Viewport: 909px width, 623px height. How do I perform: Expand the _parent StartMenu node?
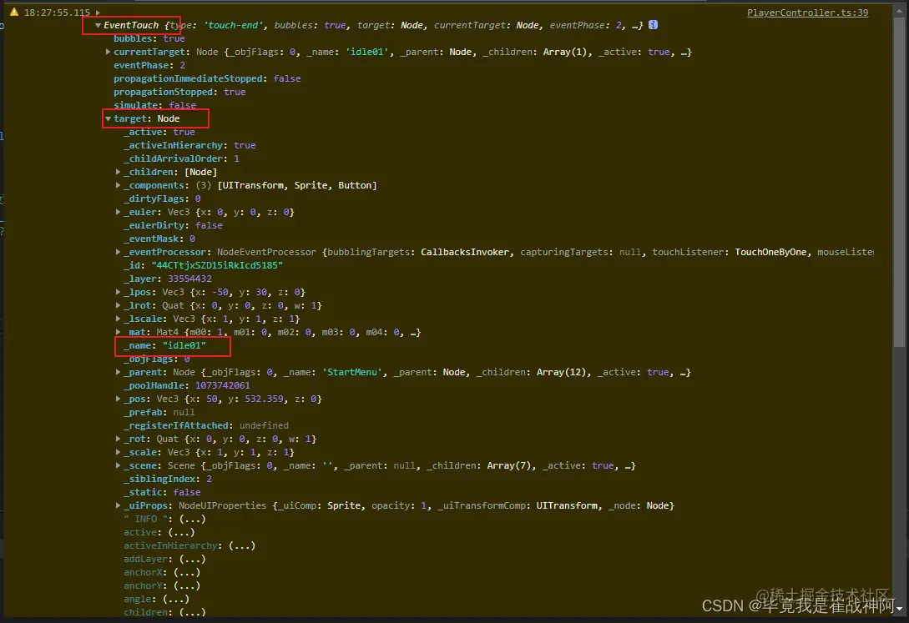[118, 372]
